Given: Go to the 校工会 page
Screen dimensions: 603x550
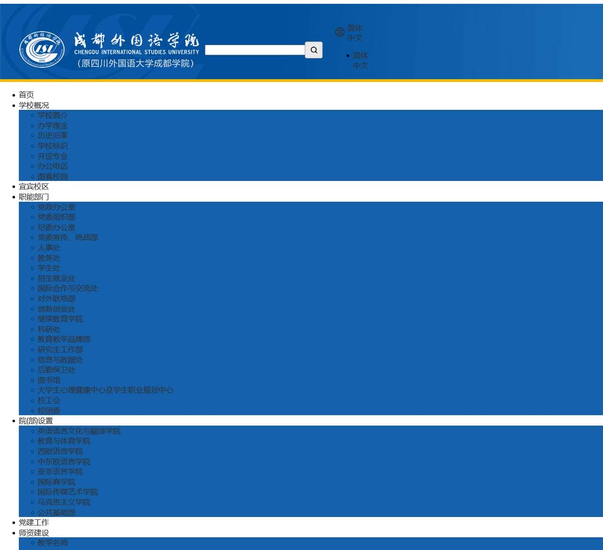Looking at the screenshot, I should pos(49,401).
